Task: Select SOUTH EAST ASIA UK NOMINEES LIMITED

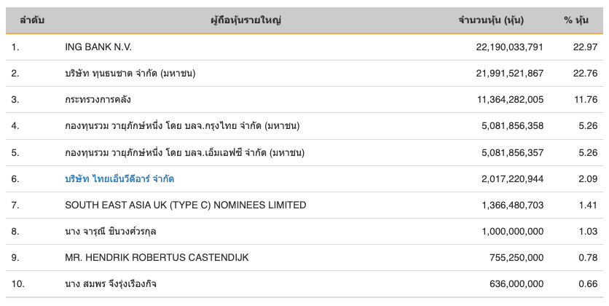Action: point(185,205)
